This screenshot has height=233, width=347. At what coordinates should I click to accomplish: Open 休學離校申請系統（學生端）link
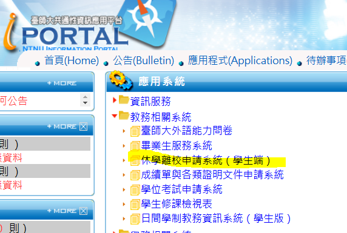click(206, 160)
